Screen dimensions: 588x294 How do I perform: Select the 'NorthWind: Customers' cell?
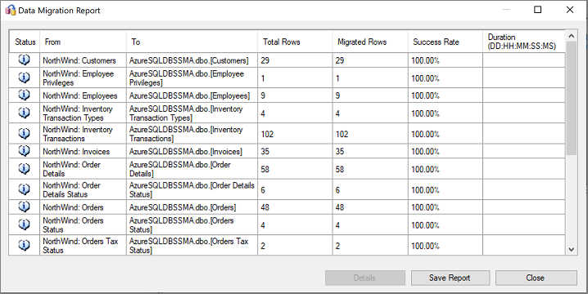pos(83,60)
